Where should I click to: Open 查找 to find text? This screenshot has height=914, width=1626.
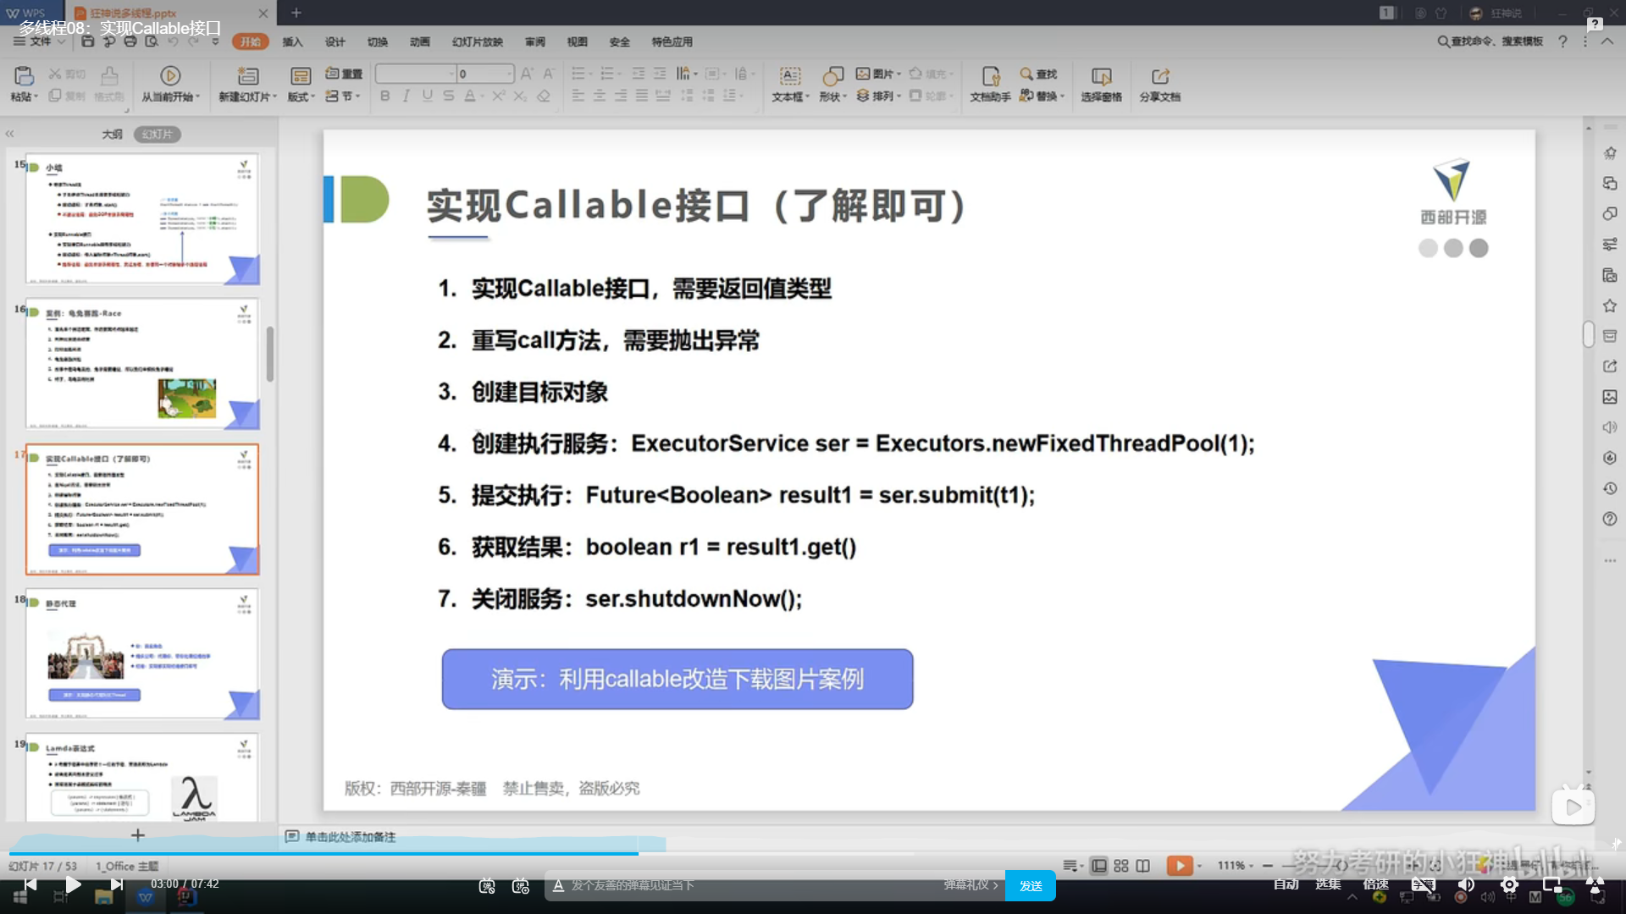point(1040,74)
